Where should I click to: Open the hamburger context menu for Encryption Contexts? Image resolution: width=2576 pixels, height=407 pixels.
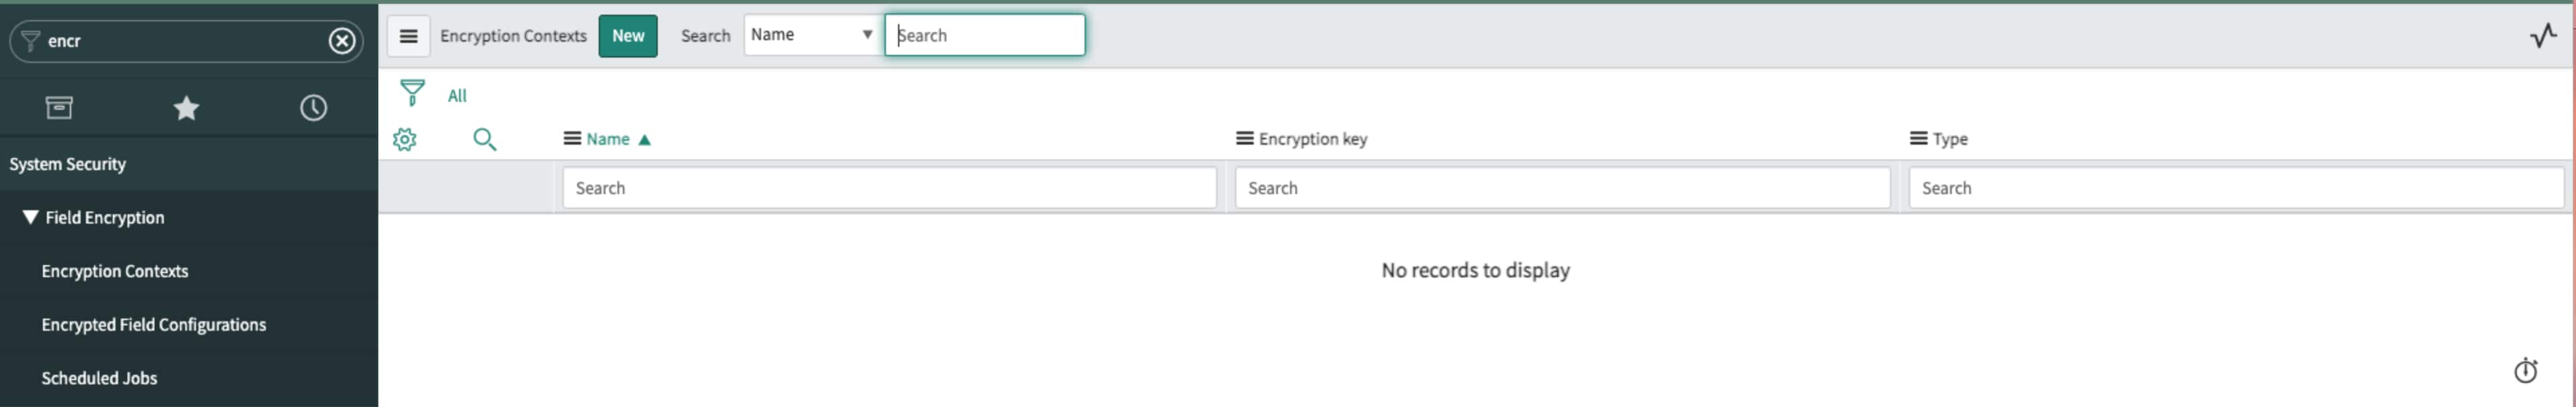[408, 35]
